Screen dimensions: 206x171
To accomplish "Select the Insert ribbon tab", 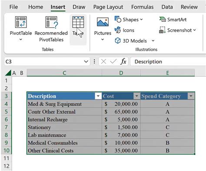I will [58, 7].
